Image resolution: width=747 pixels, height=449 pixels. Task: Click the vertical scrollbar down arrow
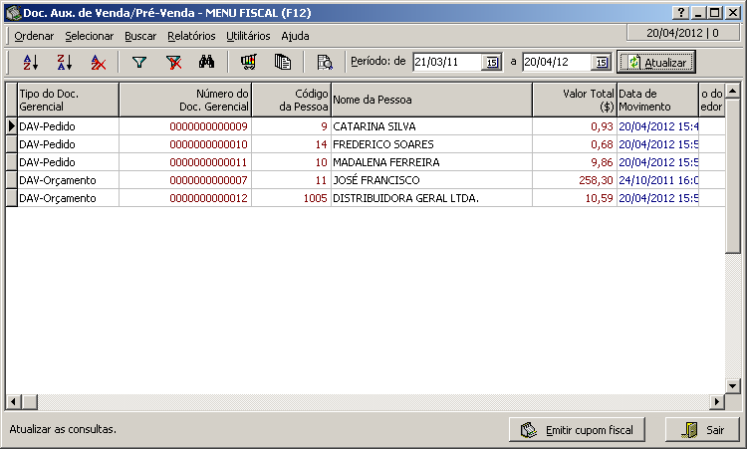pyautogui.click(x=732, y=385)
